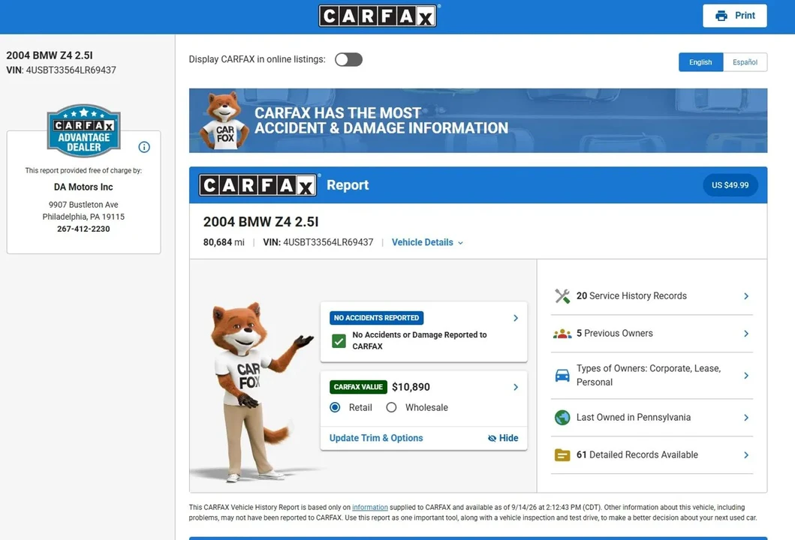Image resolution: width=795 pixels, height=540 pixels.
Task: Click the people icon for Previous Owners
Action: (562, 333)
